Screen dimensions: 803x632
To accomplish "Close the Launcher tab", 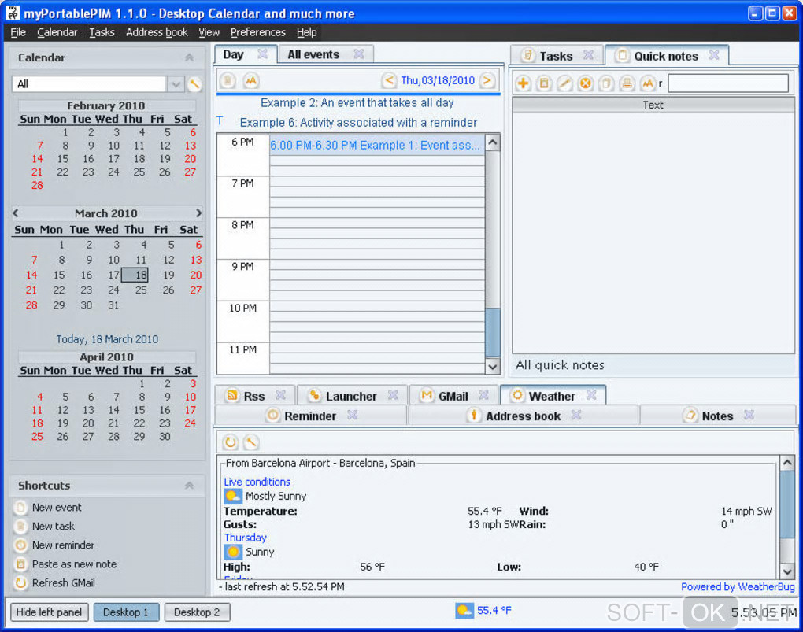I will point(393,395).
